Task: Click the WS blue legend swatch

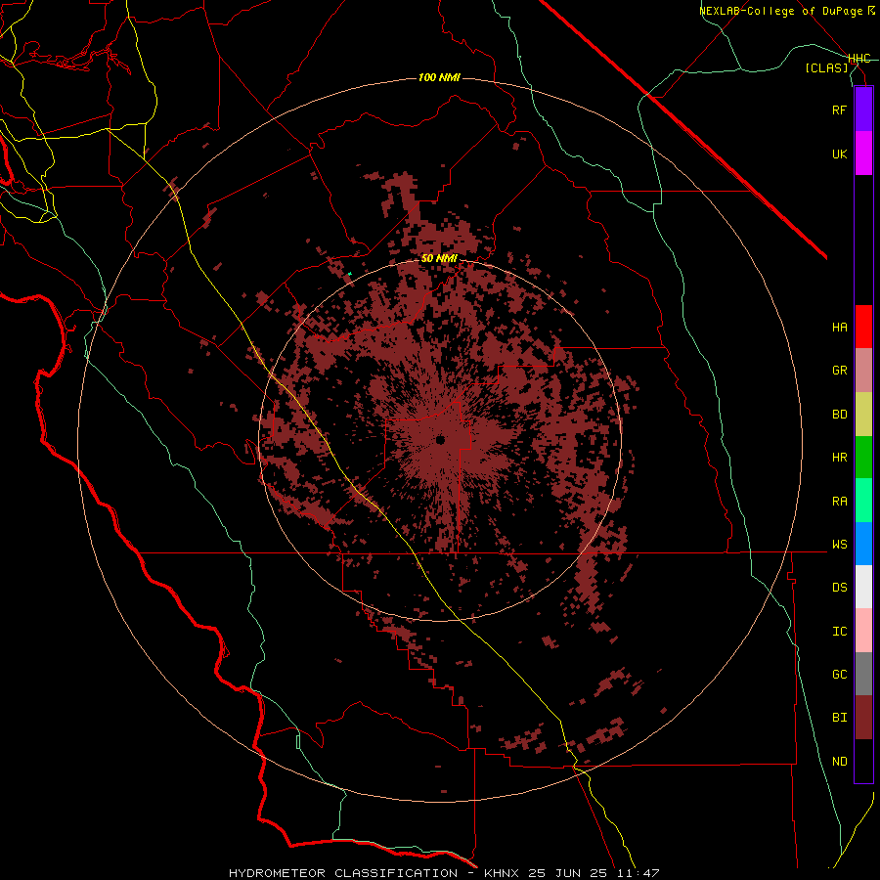Action: tap(863, 544)
